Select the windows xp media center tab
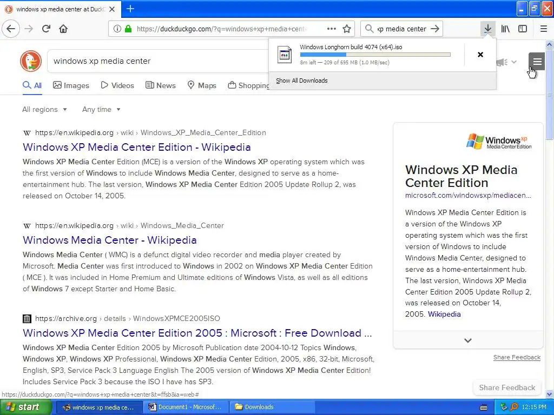Image resolution: width=554 pixels, height=415 pixels. pos(61,9)
